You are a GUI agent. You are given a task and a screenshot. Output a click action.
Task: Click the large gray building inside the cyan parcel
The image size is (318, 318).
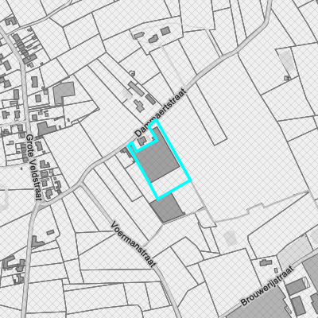pyautogui.click(x=158, y=155)
